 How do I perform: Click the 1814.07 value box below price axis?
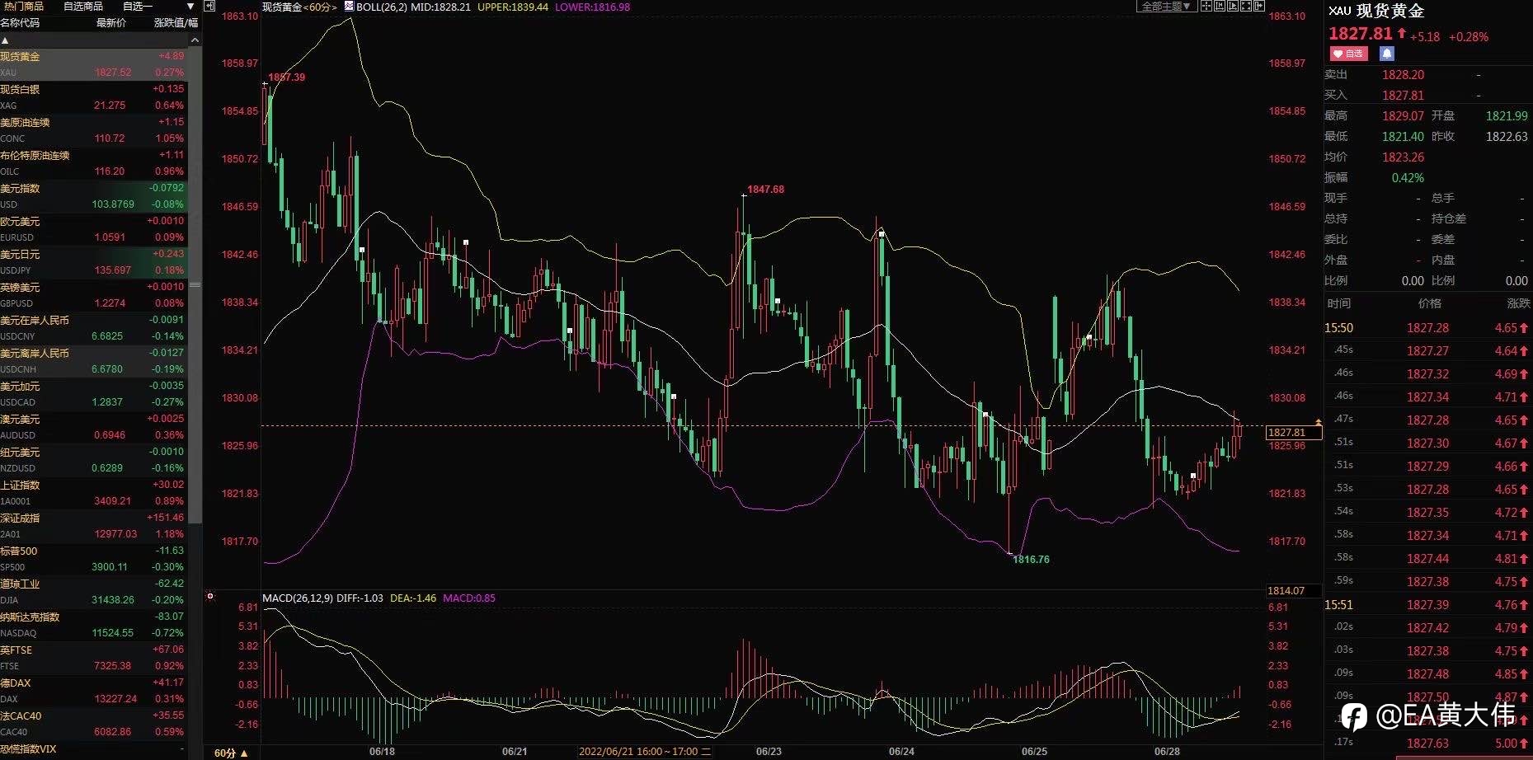tap(1293, 590)
